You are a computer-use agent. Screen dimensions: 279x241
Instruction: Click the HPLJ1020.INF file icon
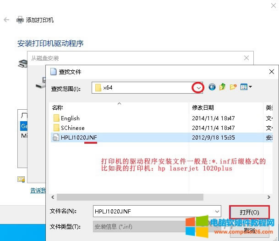56,137
